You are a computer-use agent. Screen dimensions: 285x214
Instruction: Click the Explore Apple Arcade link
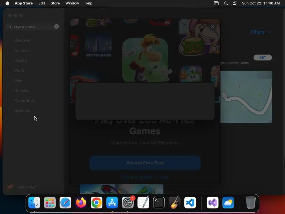tap(145, 177)
